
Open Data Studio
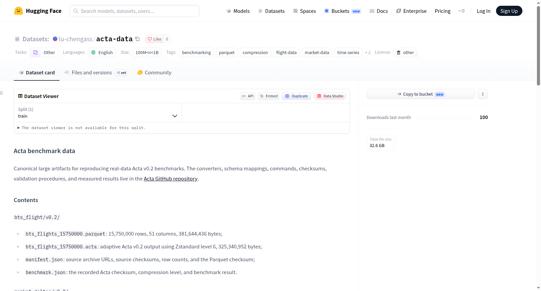pos(330,96)
